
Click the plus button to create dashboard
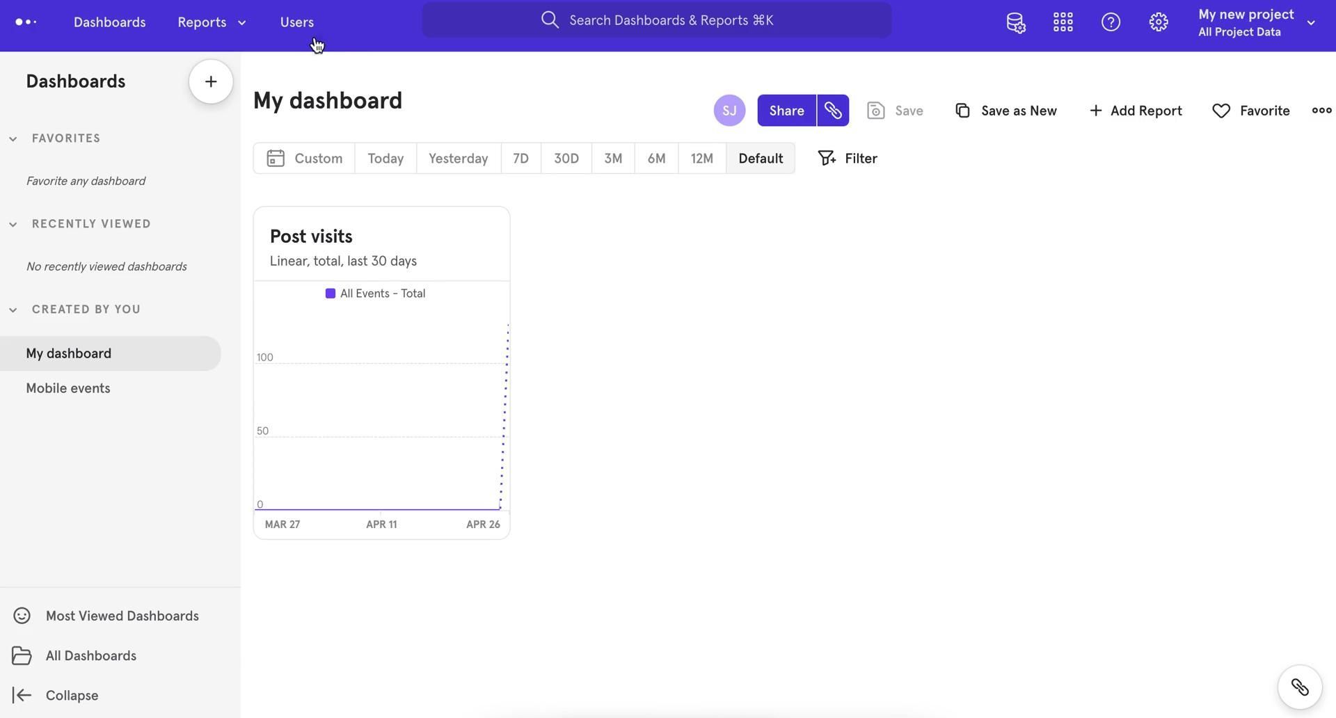tap(211, 82)
